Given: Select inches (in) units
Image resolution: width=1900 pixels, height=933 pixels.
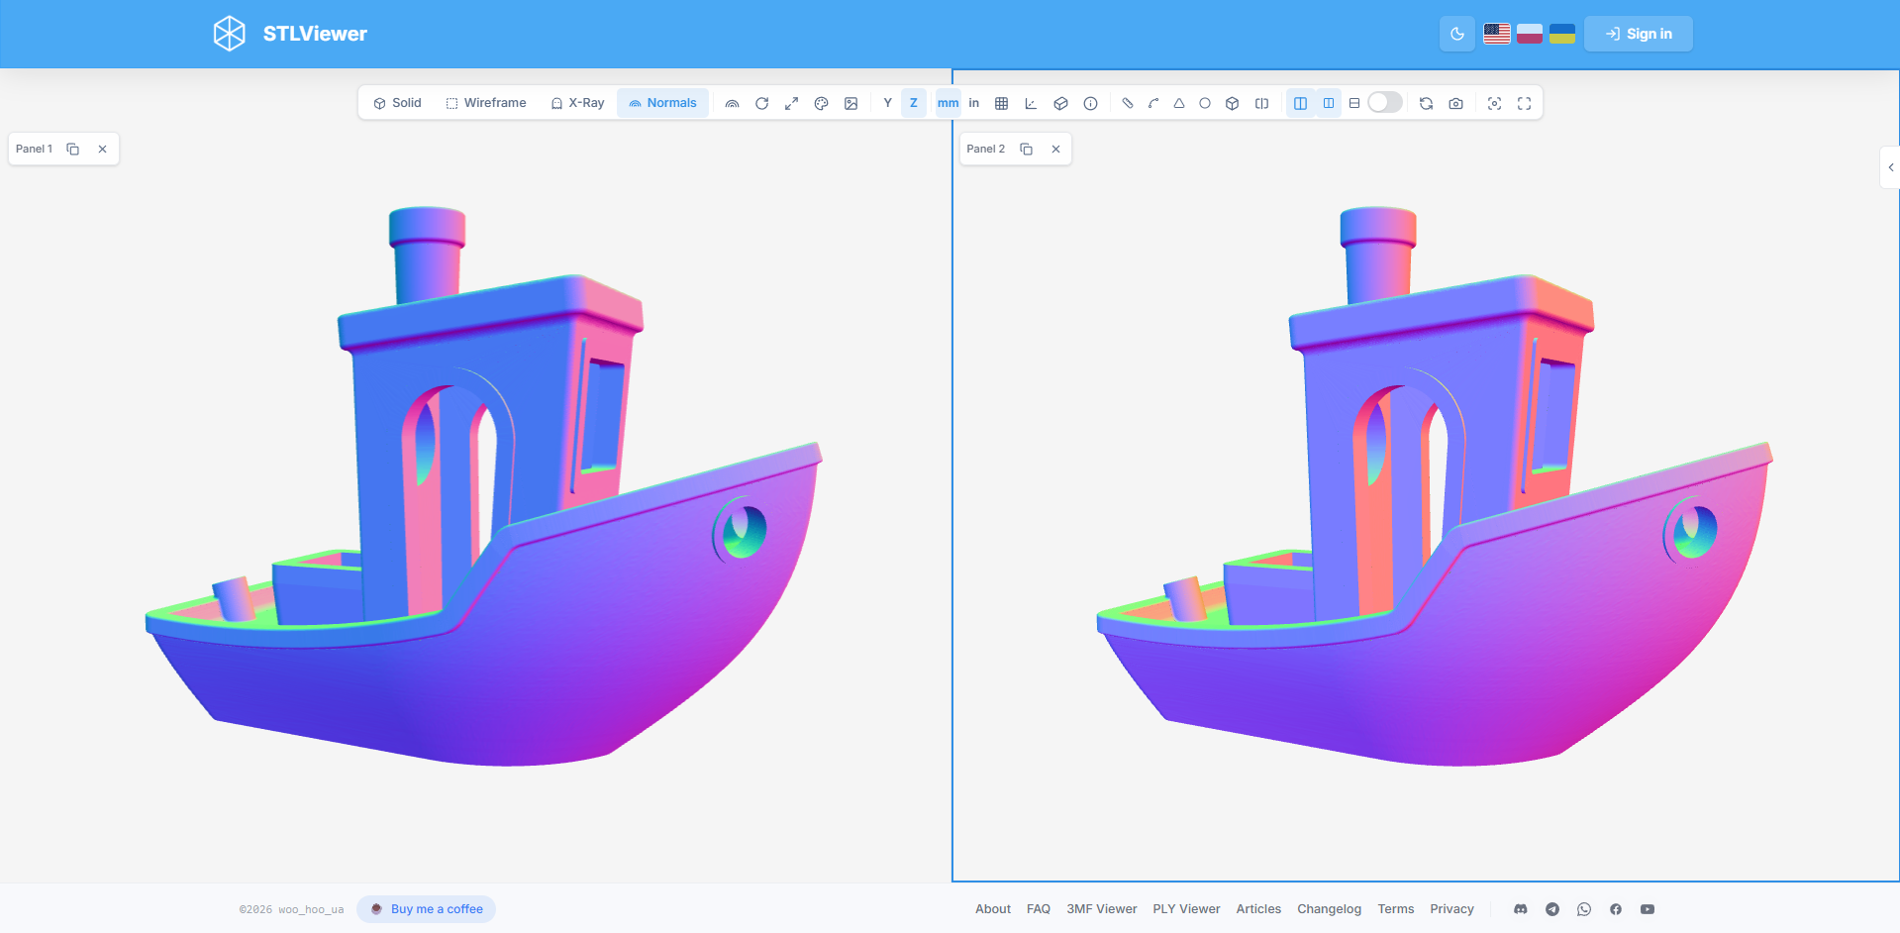Looking at the screenshot, I should [974, 103].
